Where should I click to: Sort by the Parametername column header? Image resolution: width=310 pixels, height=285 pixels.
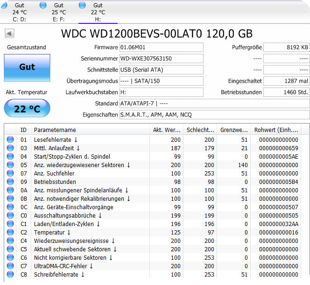point(89,130)
